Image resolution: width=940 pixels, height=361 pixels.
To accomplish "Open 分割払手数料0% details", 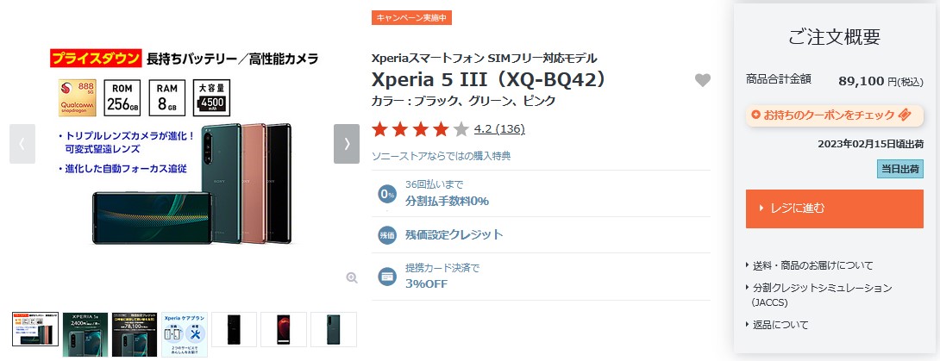I will 447,201.
